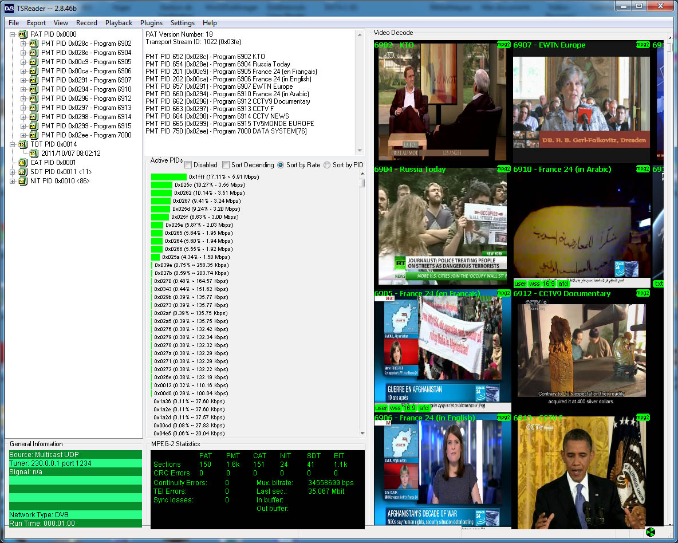Click PMT icon for Program 6915
The image size is (678, 543).
click(34, 126)
